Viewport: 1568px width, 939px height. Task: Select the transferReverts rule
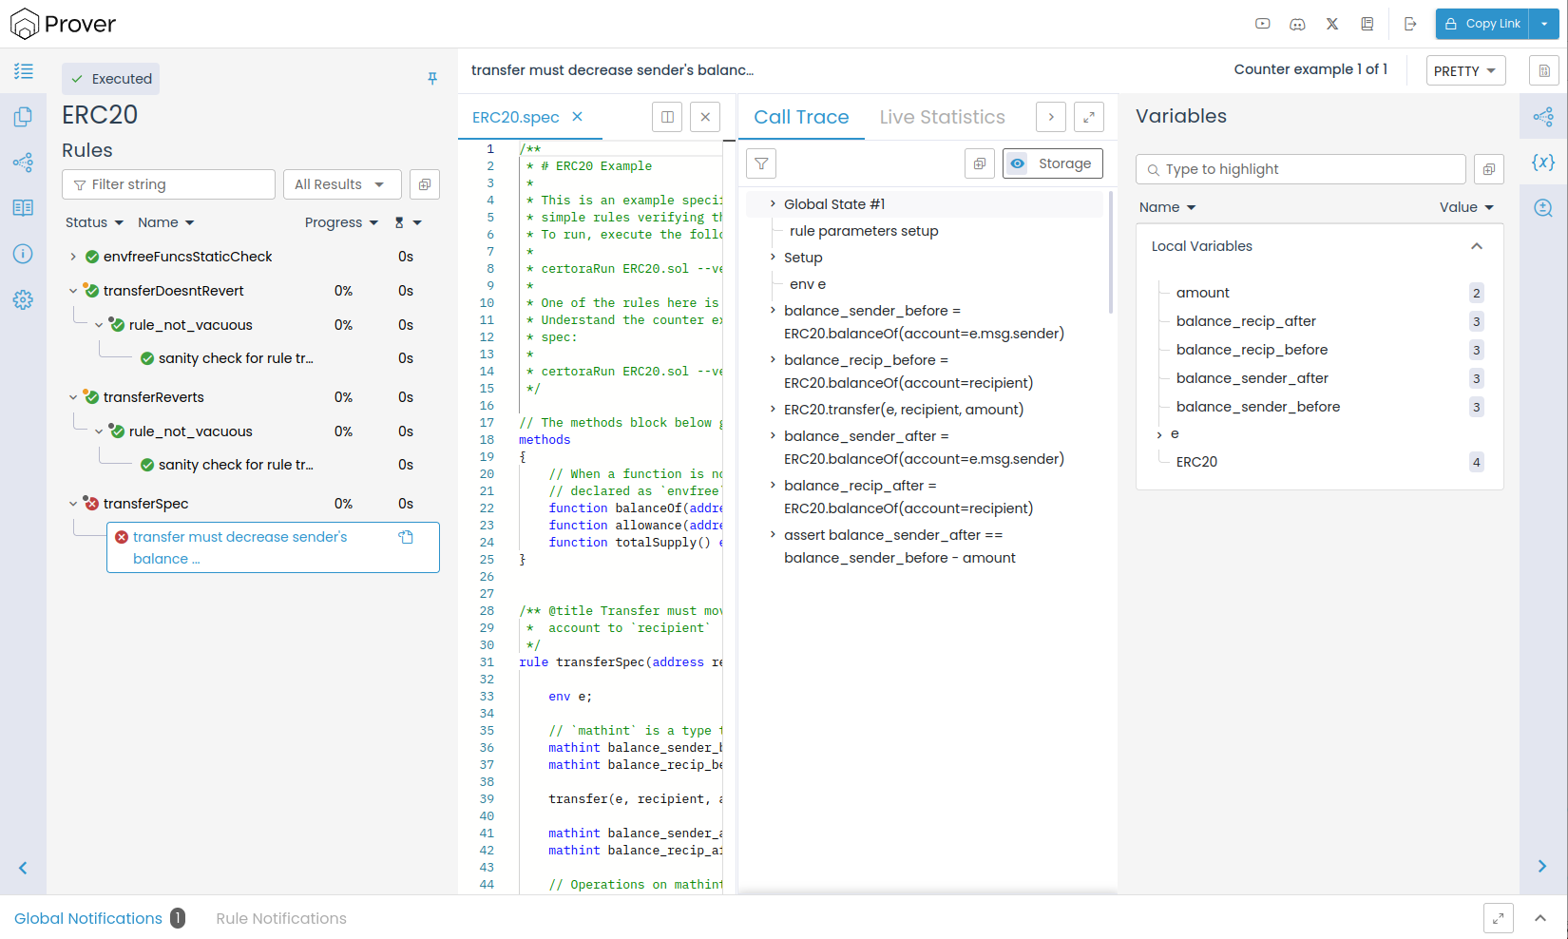click(x=154, y=397)
